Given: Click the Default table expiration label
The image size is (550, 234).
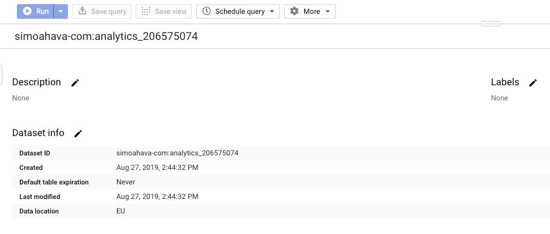Looking at the screenshot, I should (x=54, y=182).
